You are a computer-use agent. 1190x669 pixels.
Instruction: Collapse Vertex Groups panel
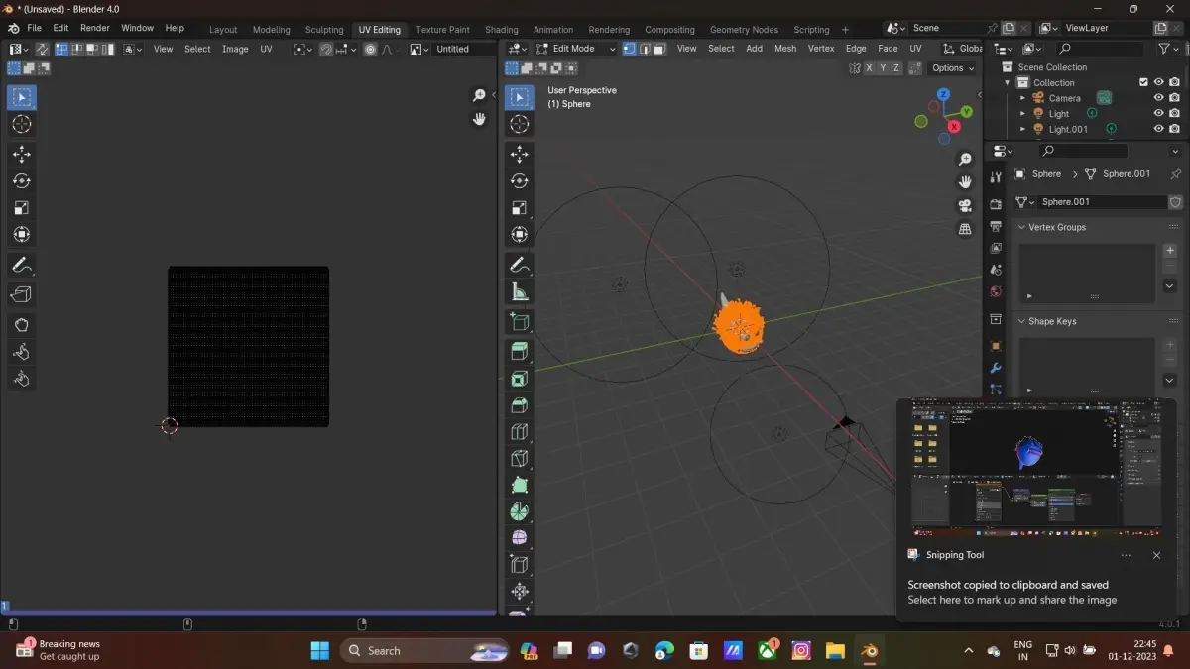tap(1022, 227)
